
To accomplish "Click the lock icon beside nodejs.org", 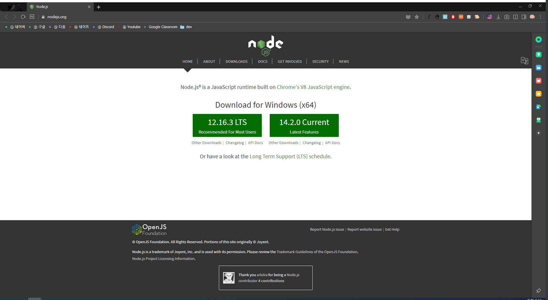I will coord(43,17).
